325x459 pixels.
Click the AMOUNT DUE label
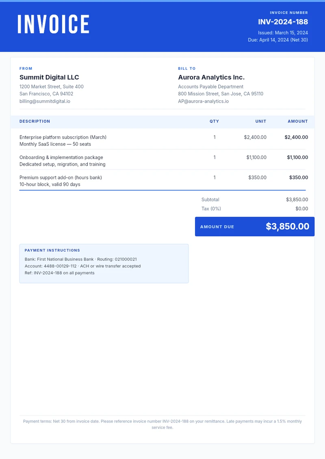pos(217,227)
